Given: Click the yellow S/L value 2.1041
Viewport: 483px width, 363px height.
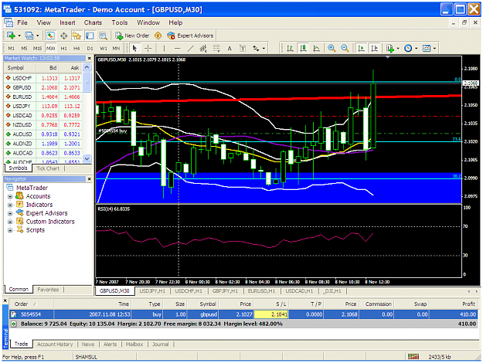Looking at the screenshot, I should coord(271,314).
